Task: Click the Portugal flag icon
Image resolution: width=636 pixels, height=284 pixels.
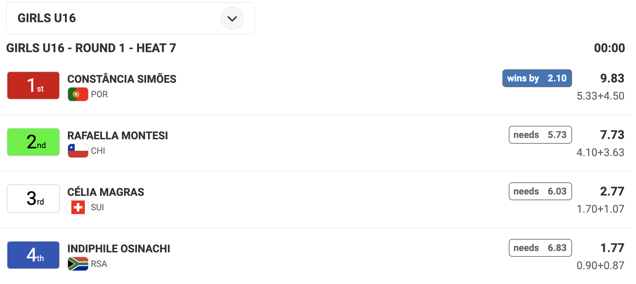Action: (78, 94)
